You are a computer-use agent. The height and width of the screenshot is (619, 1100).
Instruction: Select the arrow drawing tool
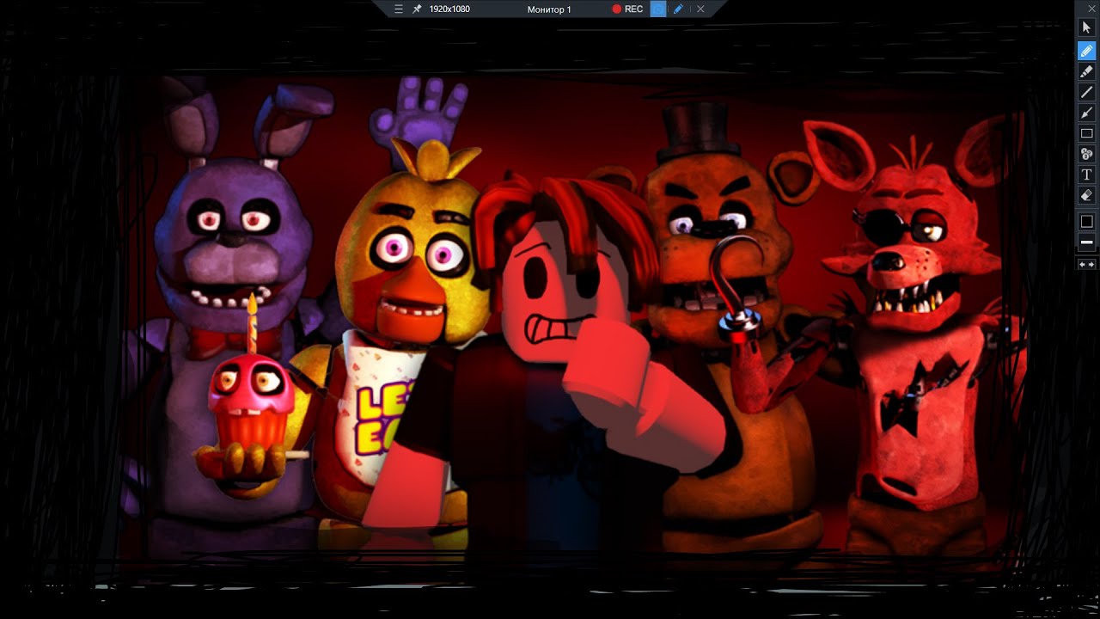click(x=1086, y=113)
